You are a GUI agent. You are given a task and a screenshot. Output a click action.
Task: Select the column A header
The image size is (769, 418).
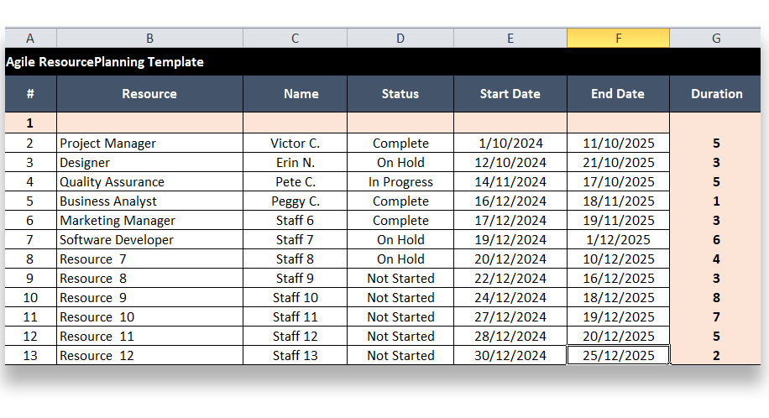(x=30, y=38)
